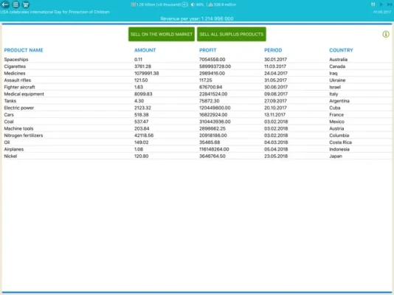This screenshot has width=394, height=295.
Task: Pause the game time
Action: click(x=373, y=4)
